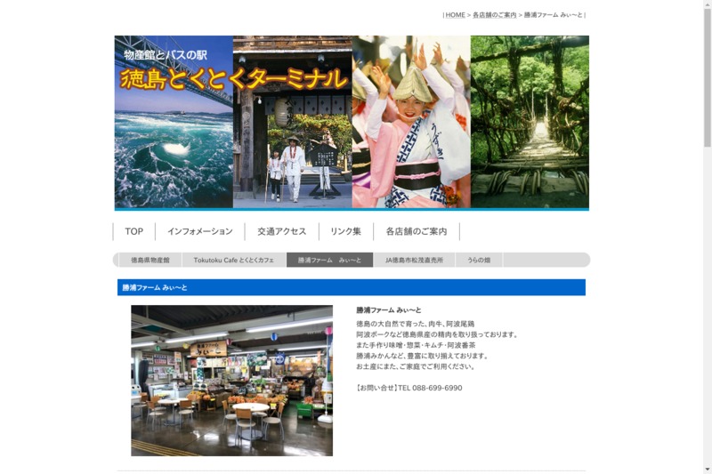Click the temple pilgrims banner photo
Image resolution: width=712 pixels, height=474 pixels.
pos(292,151)
